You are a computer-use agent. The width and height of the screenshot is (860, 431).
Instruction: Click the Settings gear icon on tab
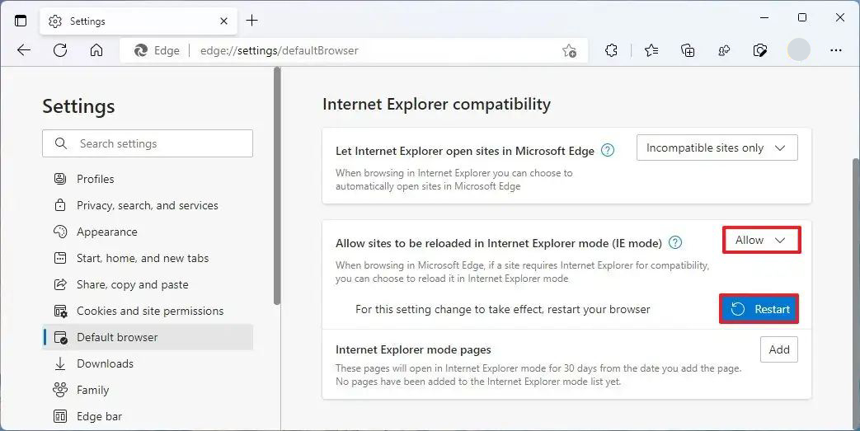[x=55, y=21]
